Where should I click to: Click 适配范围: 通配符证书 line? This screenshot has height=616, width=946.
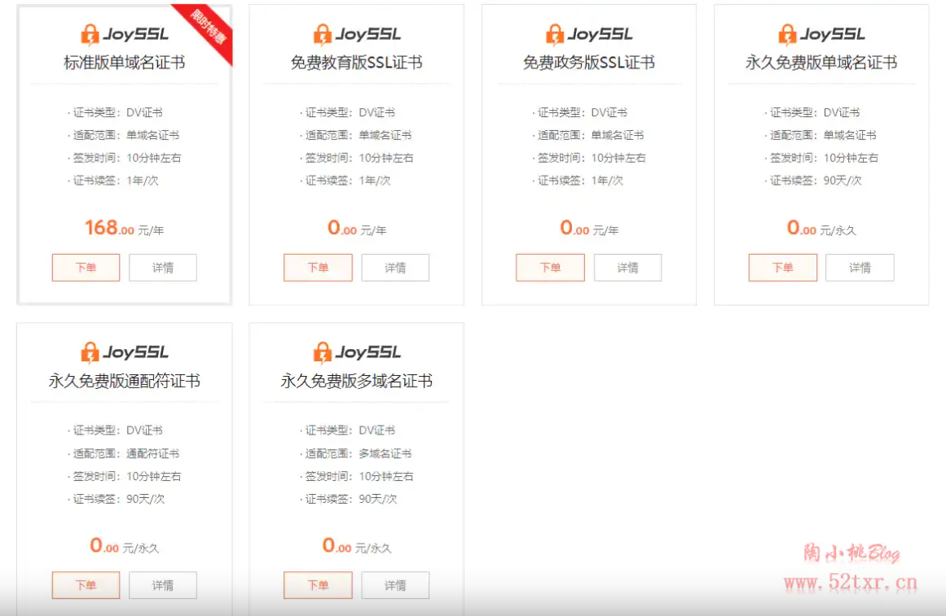pyautogui.click(x=124, y=453)
